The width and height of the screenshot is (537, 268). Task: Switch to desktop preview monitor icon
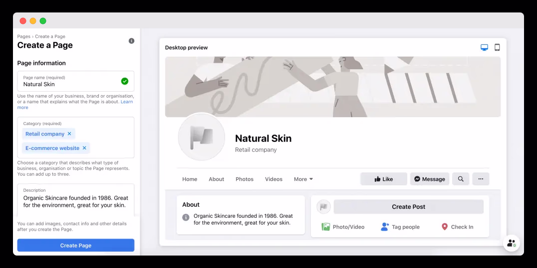[484, 47]
